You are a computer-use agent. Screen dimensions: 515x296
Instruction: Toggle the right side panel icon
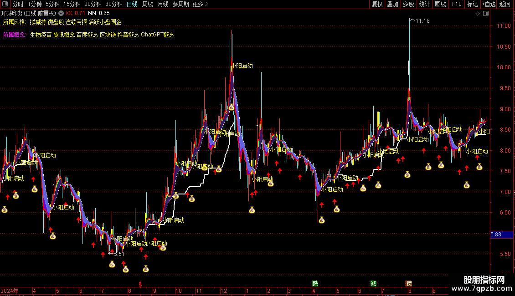pos(486,14)
